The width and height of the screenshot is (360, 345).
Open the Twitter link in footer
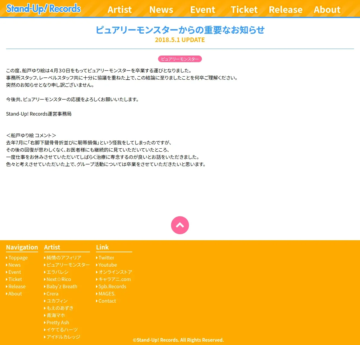coord(105,258)
